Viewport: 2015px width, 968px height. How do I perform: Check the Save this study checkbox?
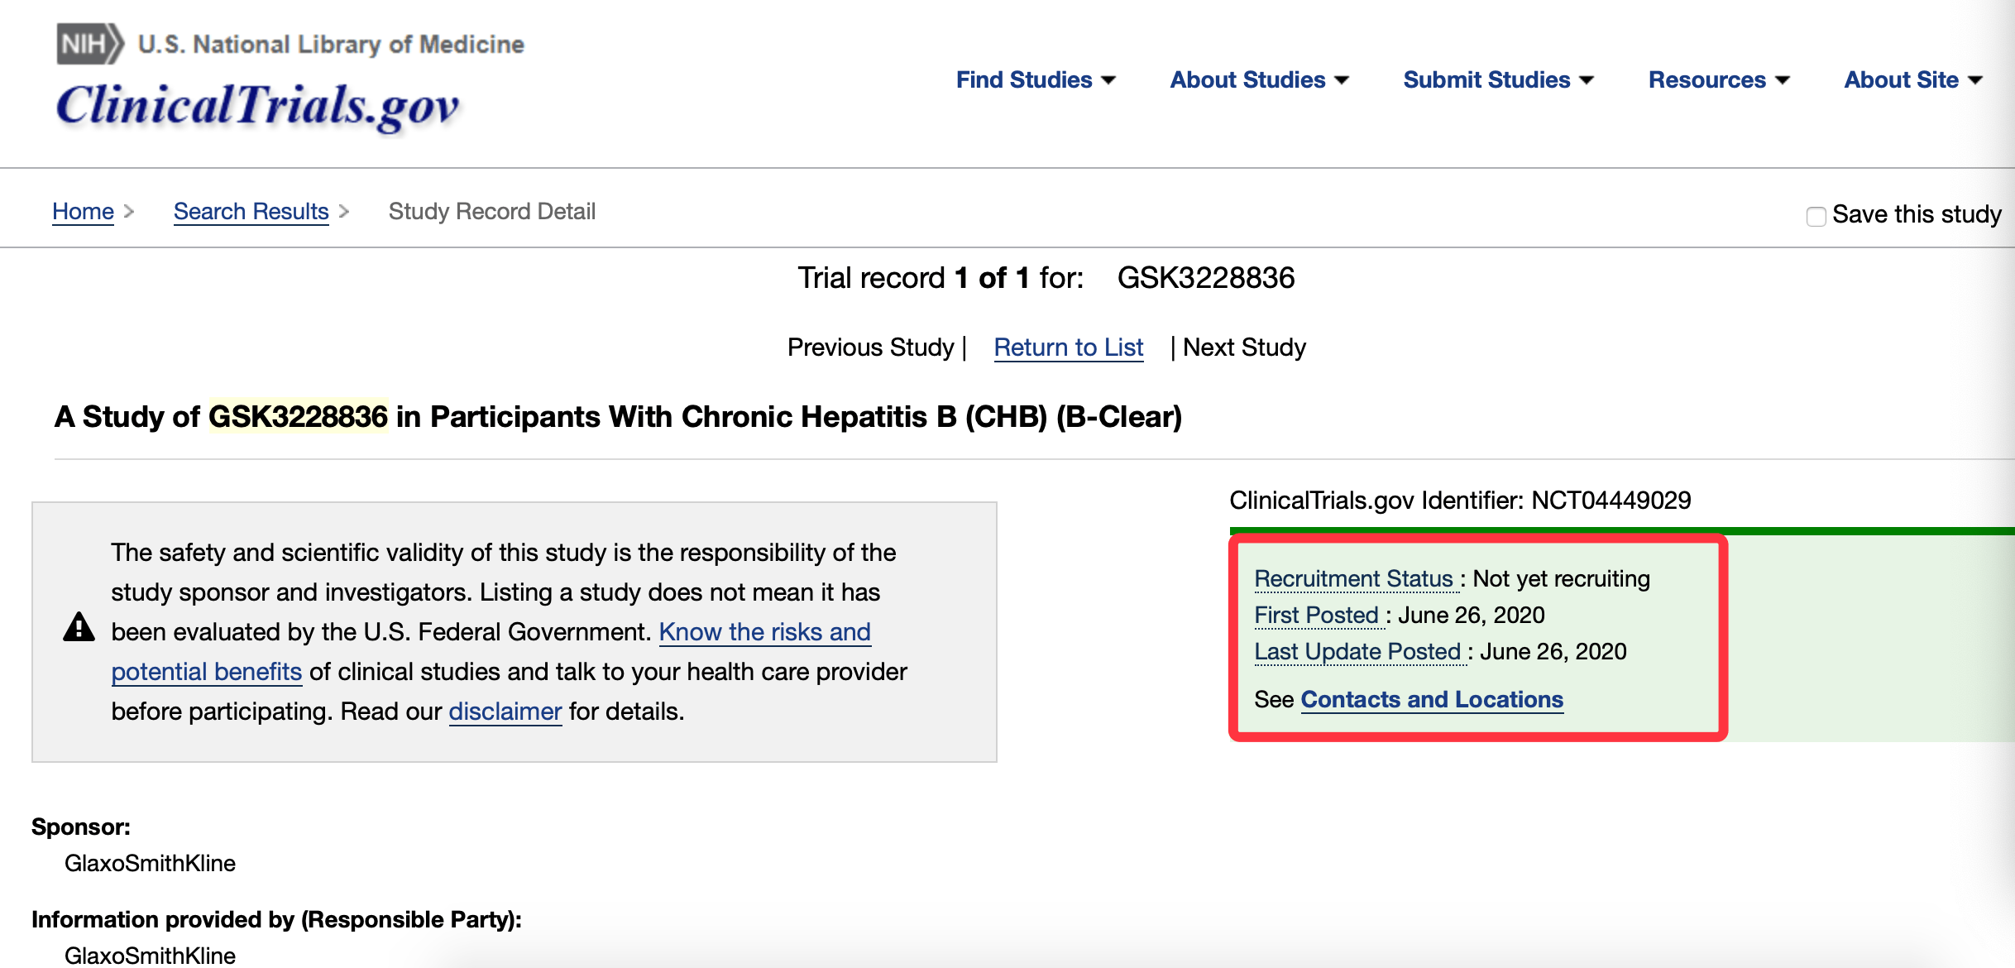(x=1816, y=216)
